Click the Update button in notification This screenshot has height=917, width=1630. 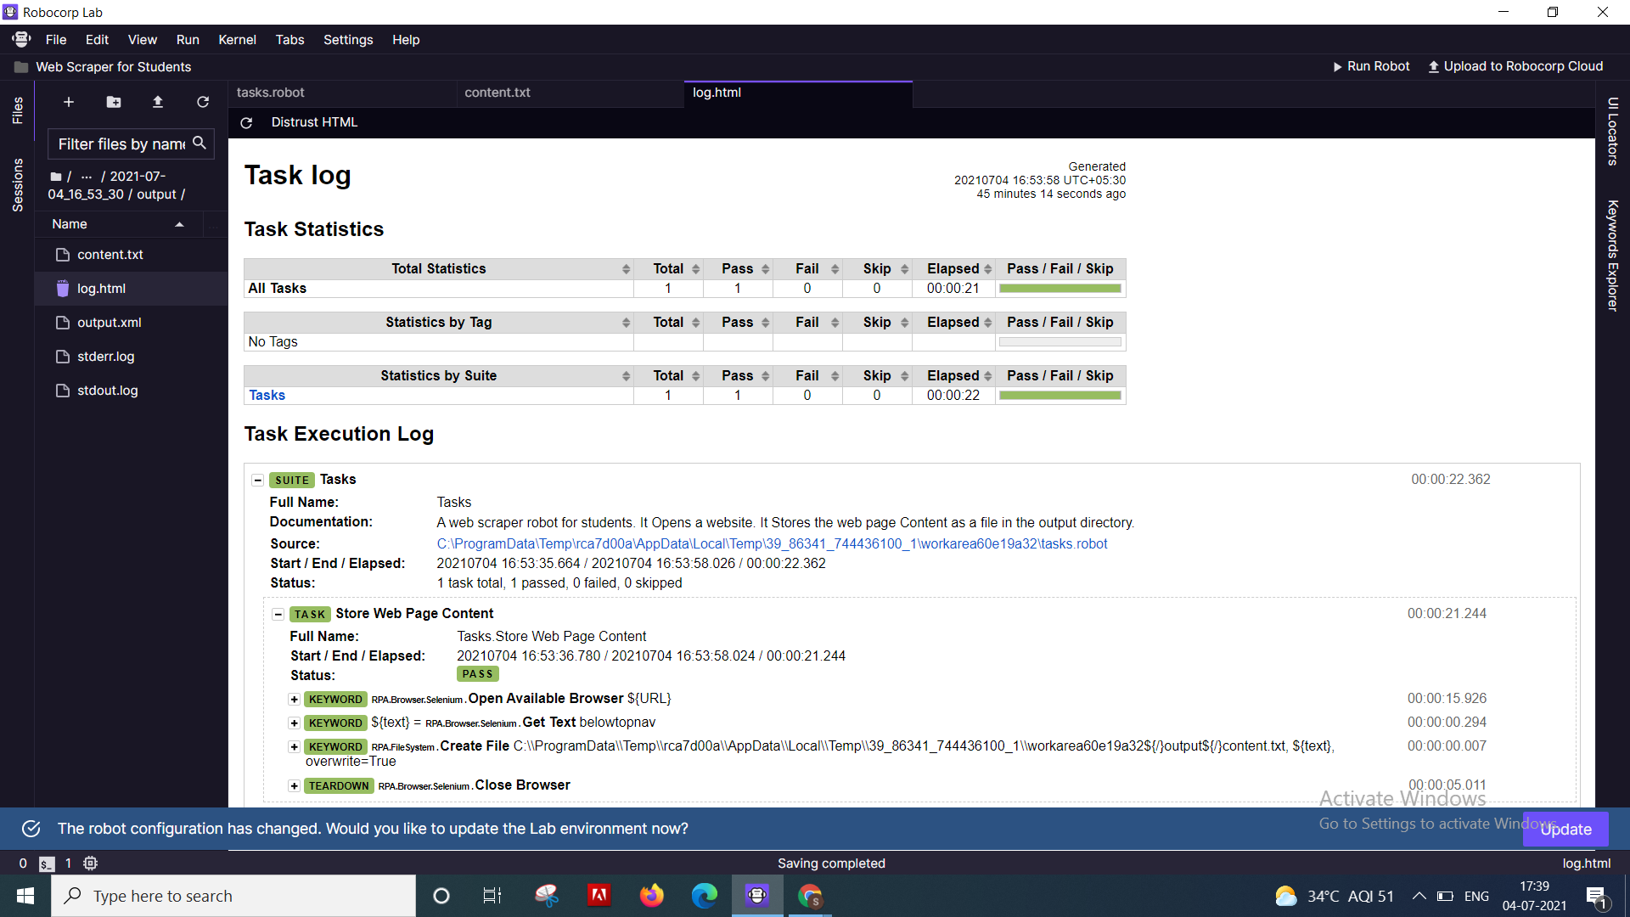click(1565, 830)
